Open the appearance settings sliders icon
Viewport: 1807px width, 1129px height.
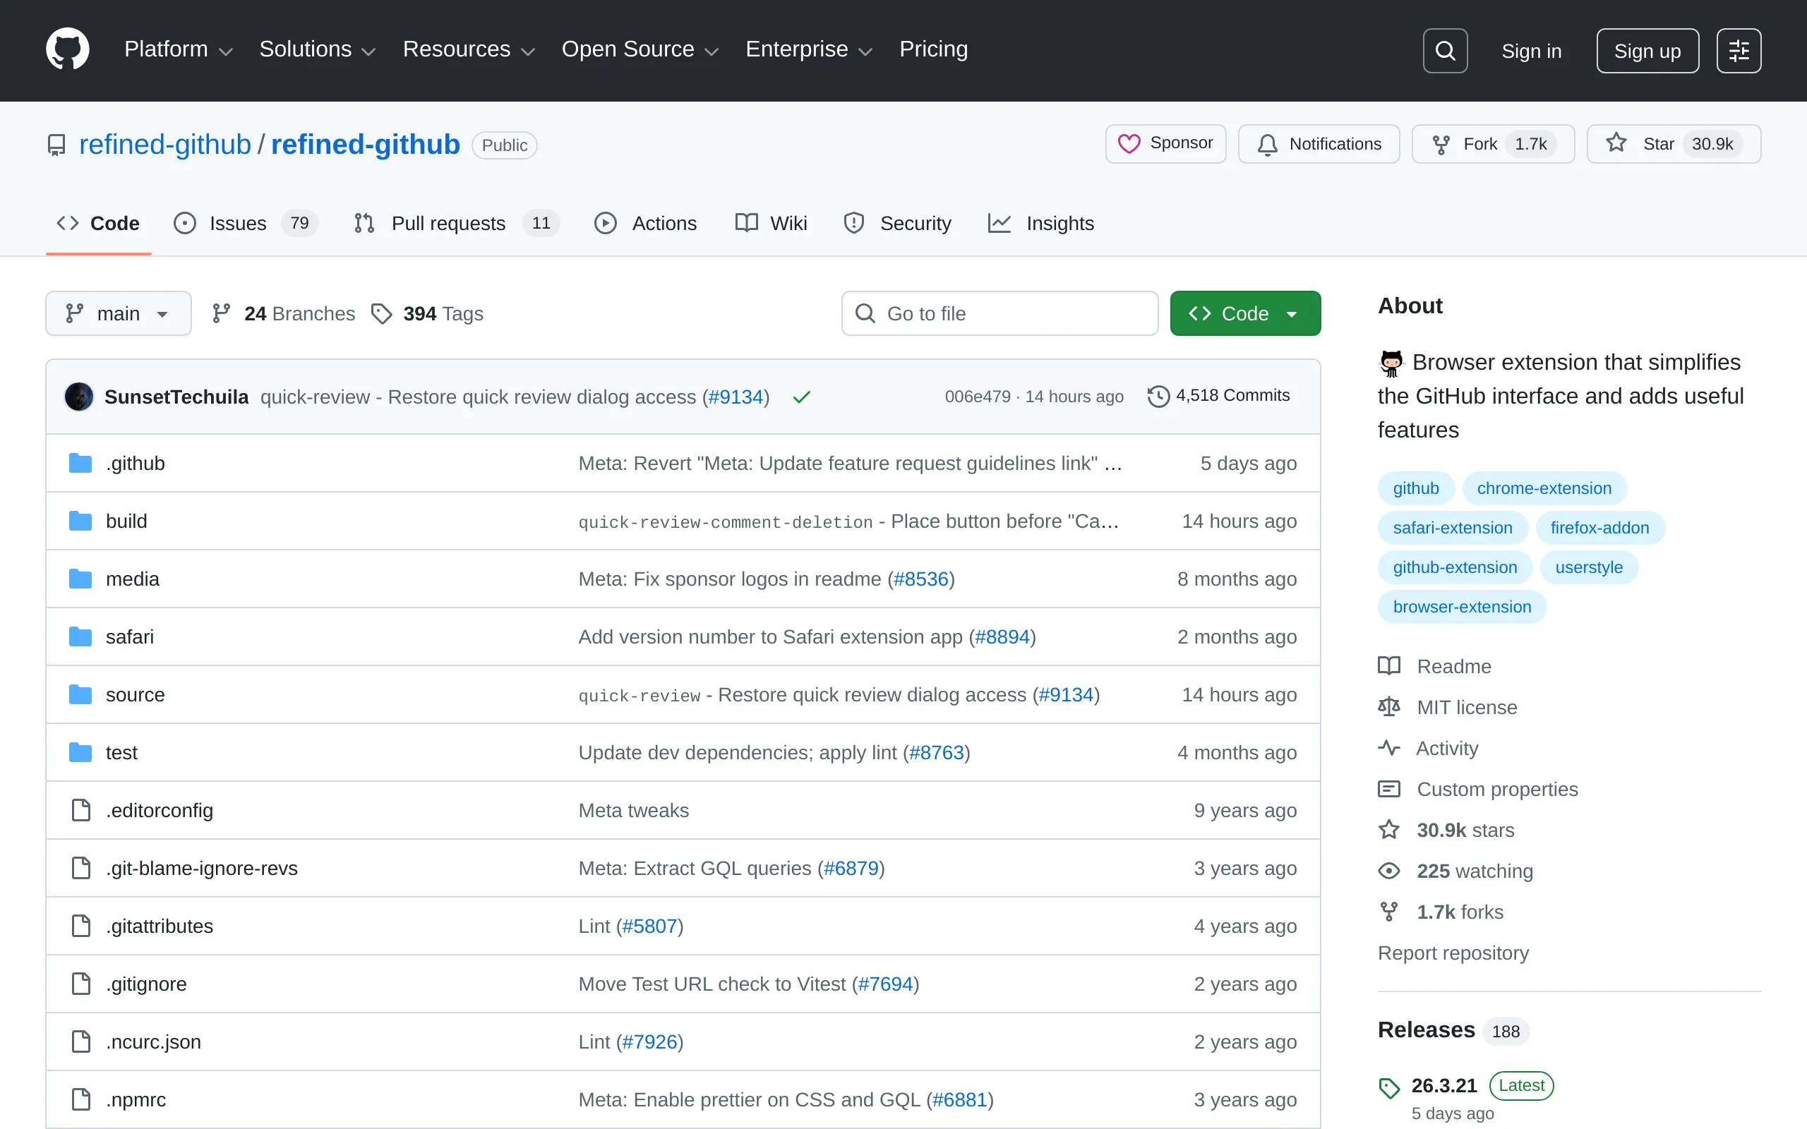click(1738, 51)
